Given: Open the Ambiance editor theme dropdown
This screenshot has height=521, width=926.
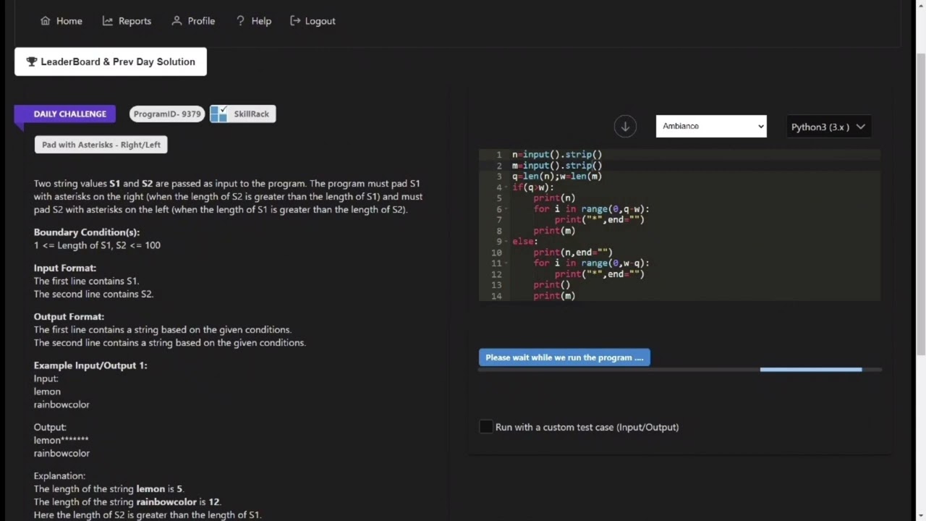Looking at the screenshot, I should pos(711,126).
